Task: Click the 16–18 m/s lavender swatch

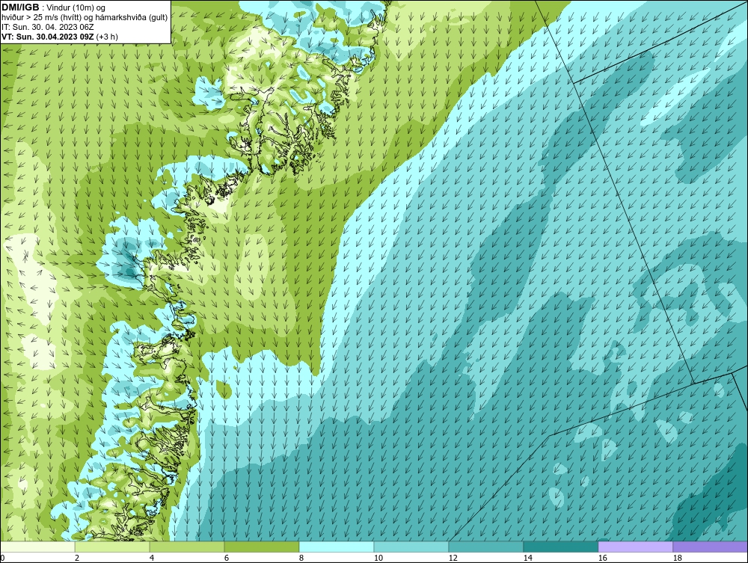Action: pos(635,547)
